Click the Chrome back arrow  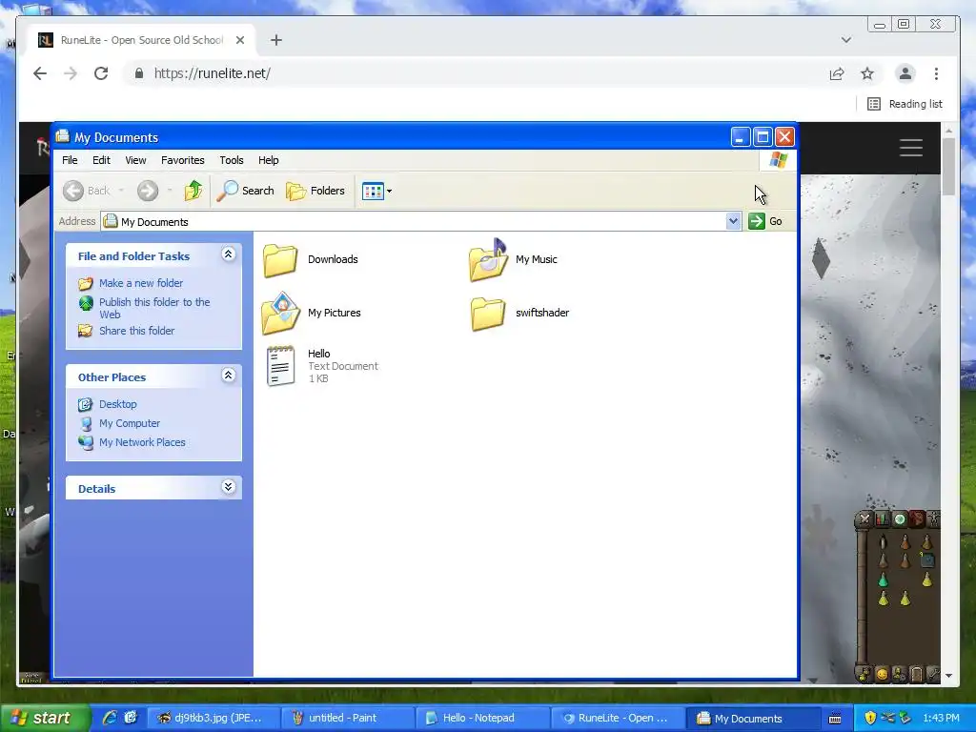(40, 73)
